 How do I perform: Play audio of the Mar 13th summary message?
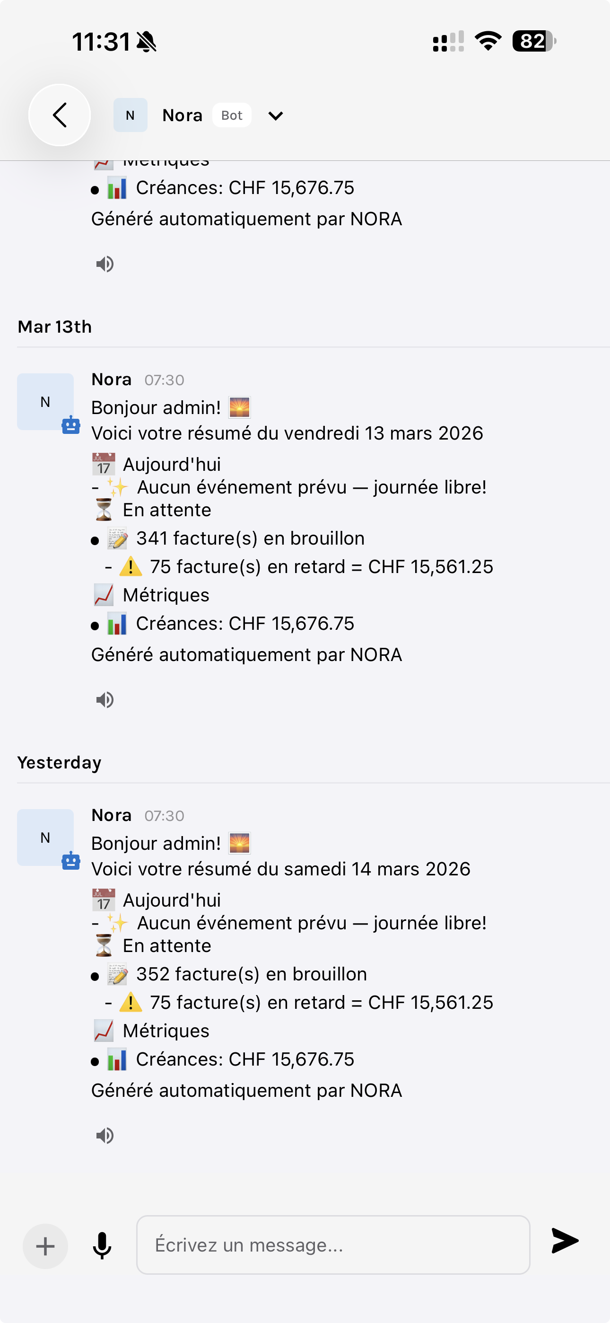pos(105,699)
